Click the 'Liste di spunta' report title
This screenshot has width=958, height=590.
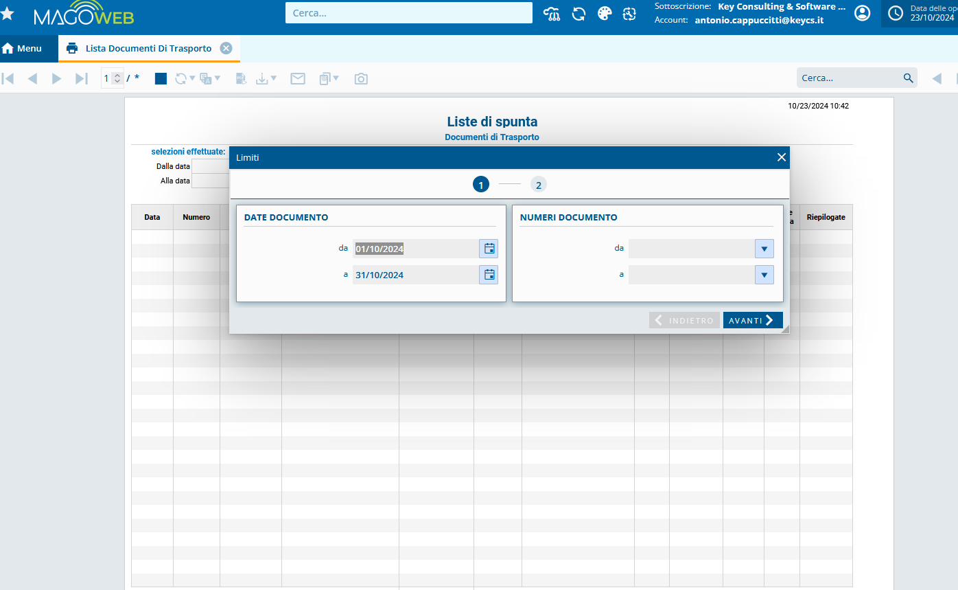(492, 122)
